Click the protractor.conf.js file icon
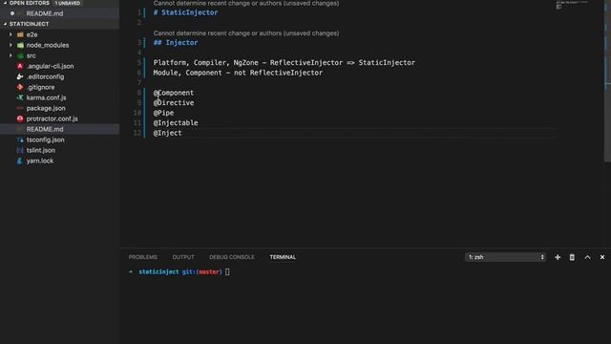The image size is (611, 344). 20,118
